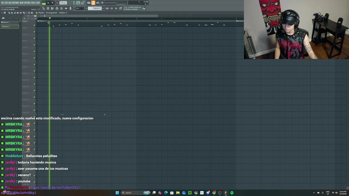Viewport: 349px width, 196px height.
Task: Select the Mute tool
Action: pos(18,13)
